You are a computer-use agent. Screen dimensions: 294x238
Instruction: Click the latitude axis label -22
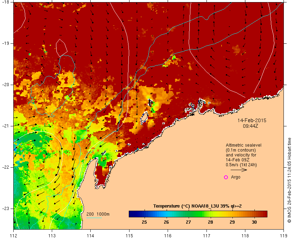click(x=5, y=167)
